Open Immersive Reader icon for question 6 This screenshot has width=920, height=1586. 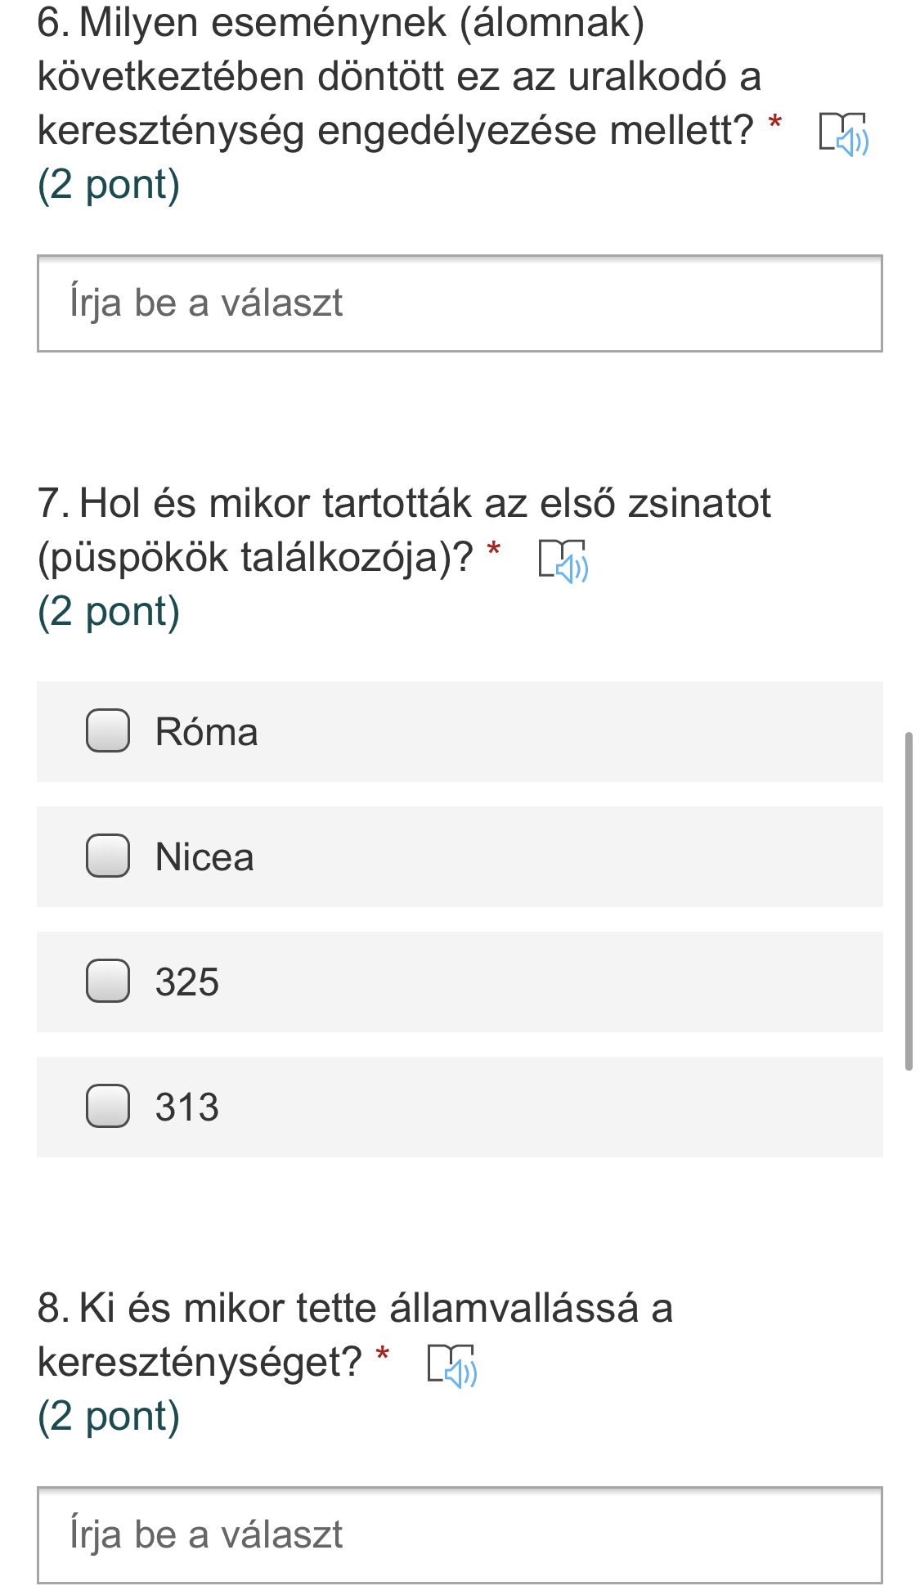(844, 134)
